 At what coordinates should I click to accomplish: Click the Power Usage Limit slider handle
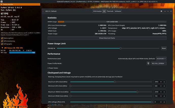pos(120,48)
